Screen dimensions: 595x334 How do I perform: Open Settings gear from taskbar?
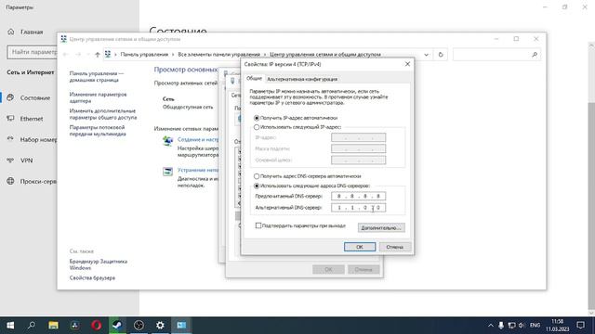(160, 326)
